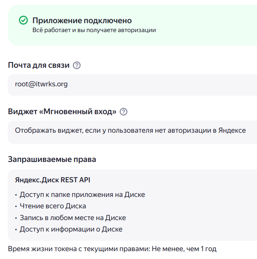Click the «Почта для связи» label

tap(39, 65)
